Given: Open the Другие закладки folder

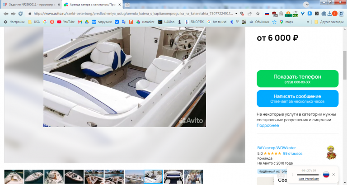Looking at the screenshot, I should point(329,22).
